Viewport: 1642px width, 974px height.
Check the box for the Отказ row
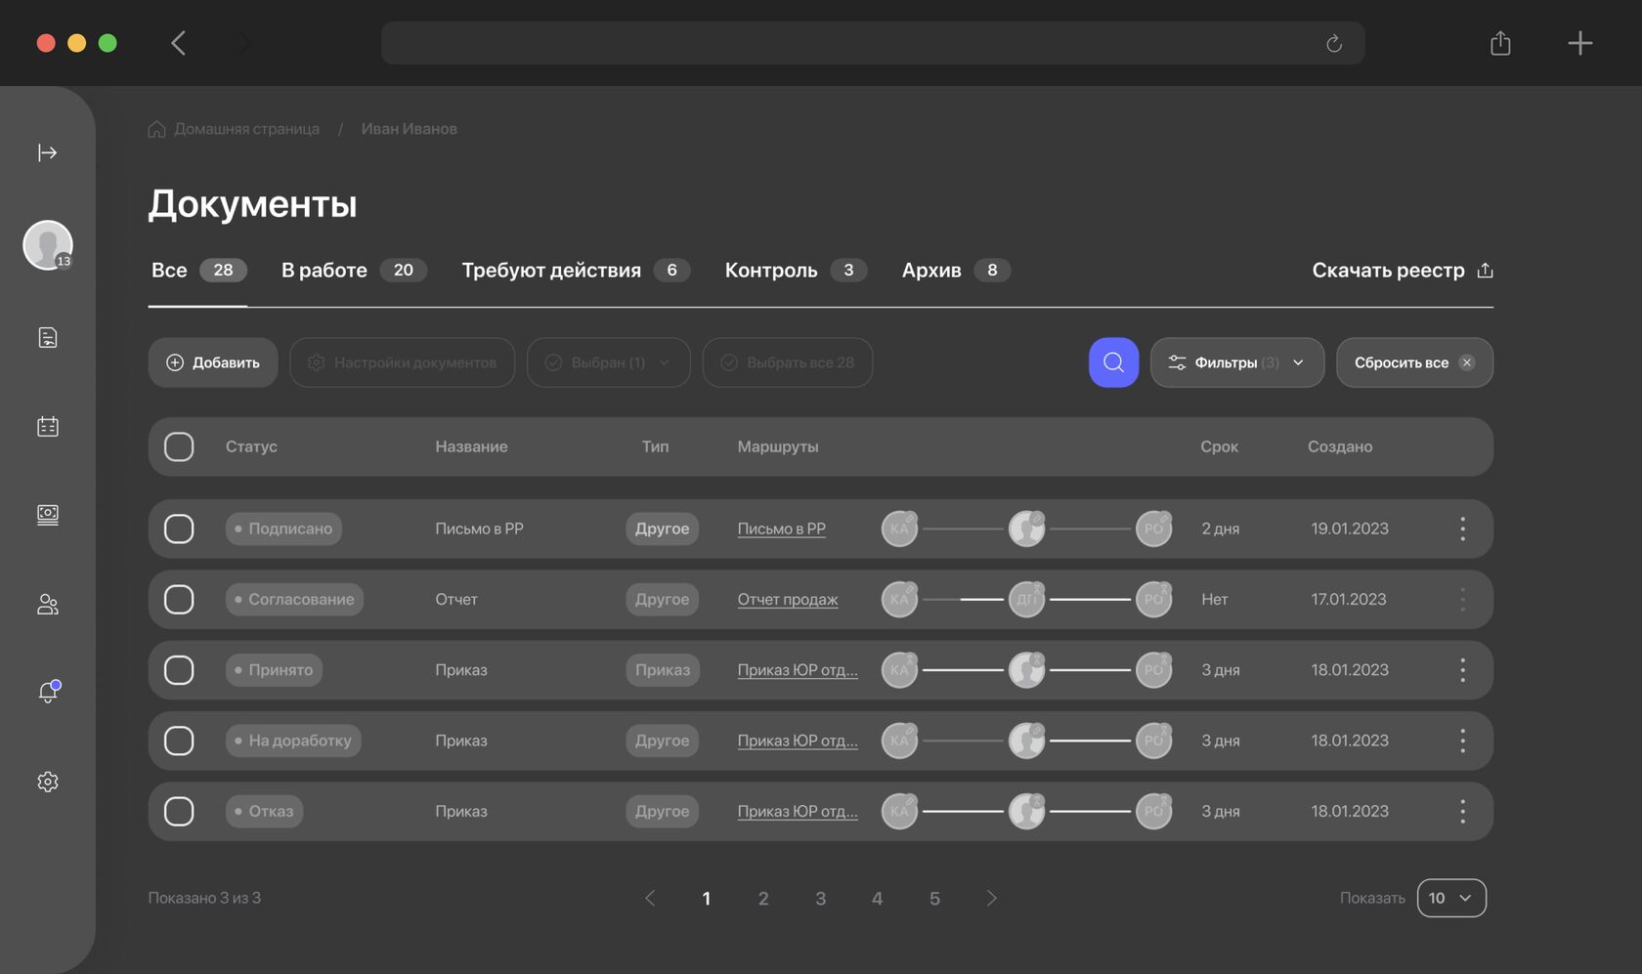tap(179, 811)
